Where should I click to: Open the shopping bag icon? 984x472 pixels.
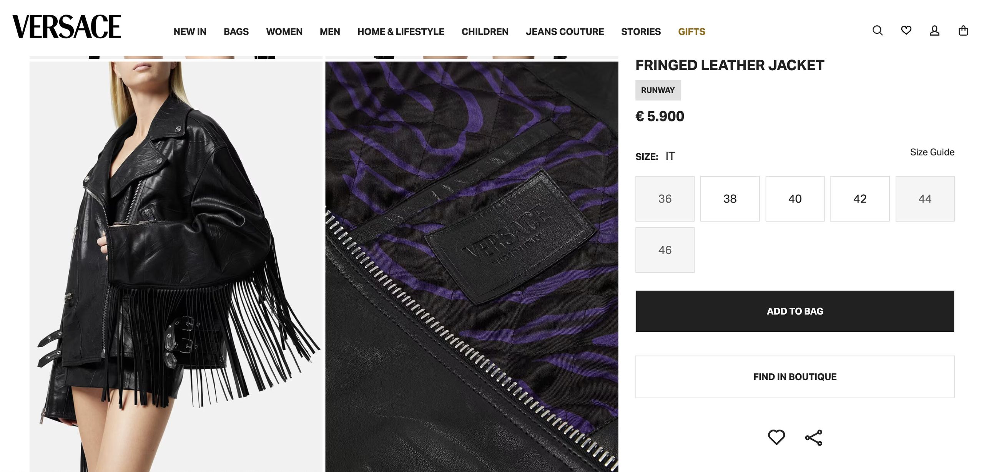(963, 30)
